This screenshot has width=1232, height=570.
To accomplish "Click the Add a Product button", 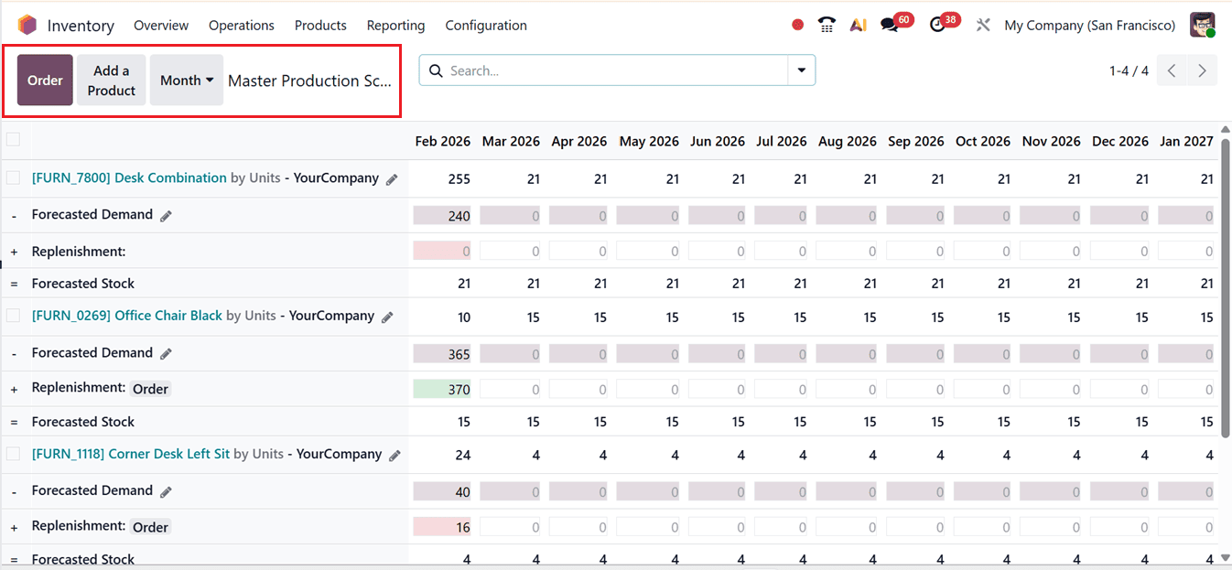I will click(111, 80).
